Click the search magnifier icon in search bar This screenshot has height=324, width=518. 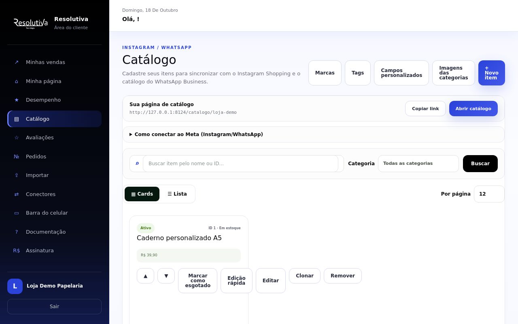click(x=137, y=164)
